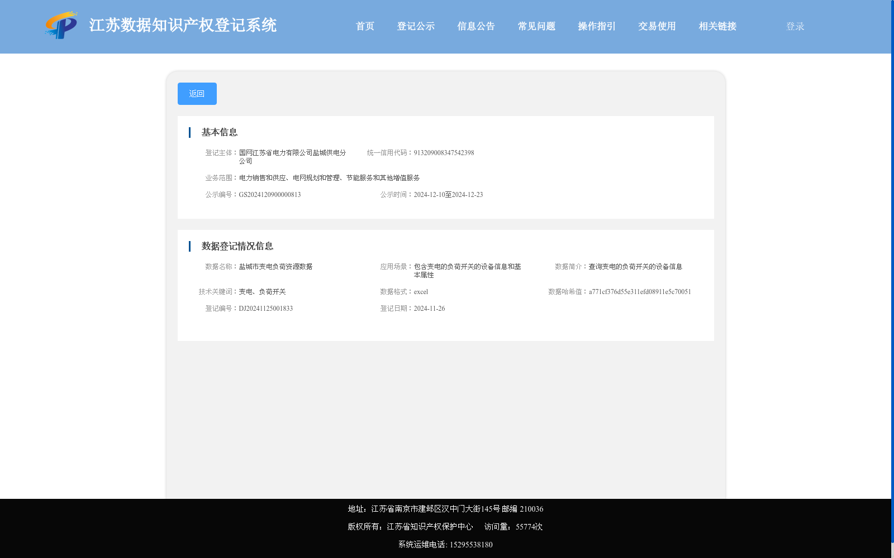Select publicity number GS2024120900000813
The image size is (894, 558).
(270, 195)
